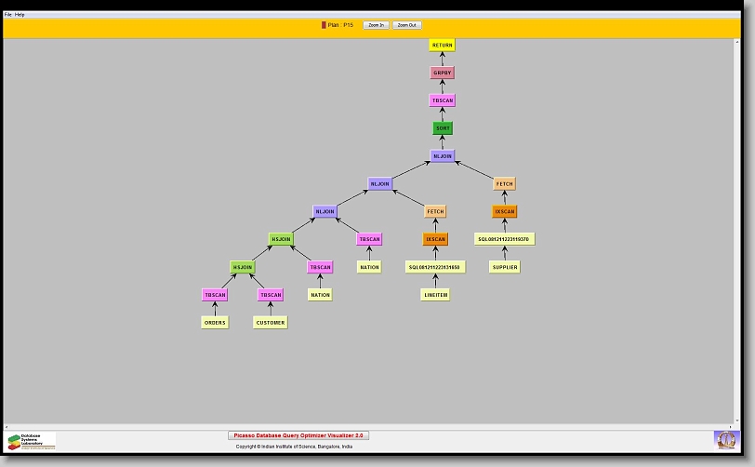Select the index node SQL081211223131650
The height and width of the screenshot is (467, 755).
(x=435, y=267)
